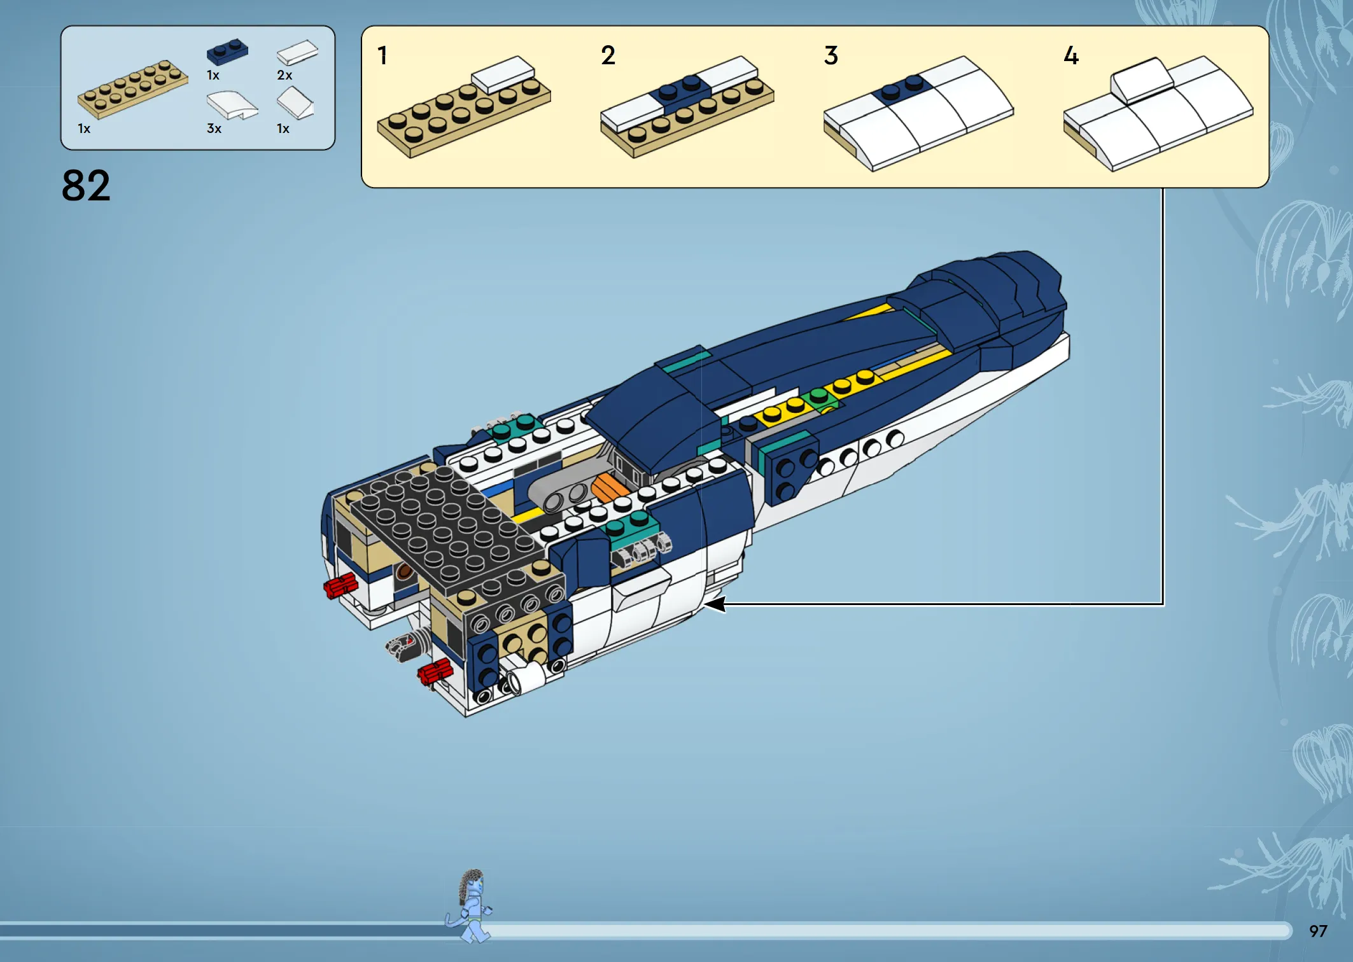Viewport: 1353px width, 962px height.
Task: Click the quantity label '2x'
Action: pyautogui.click(x=284, y=75)
